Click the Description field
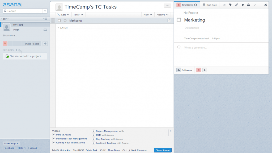The width and height of the screenshot is (272, 153). [192, 28]
